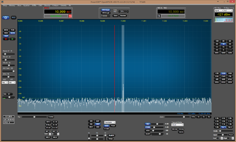Viewport: 236px width, 142px height.
Task: Select the 40 meter band button
Action: coord(217,44)
